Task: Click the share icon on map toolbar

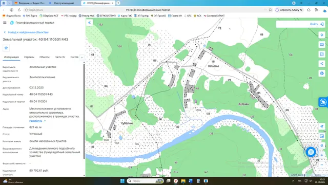Action: click(322, 64)
